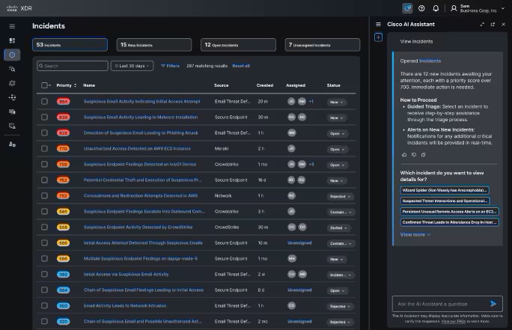Start a new AI Assistant chat with plus icon

pyautogui.click(x=378, y=37)
